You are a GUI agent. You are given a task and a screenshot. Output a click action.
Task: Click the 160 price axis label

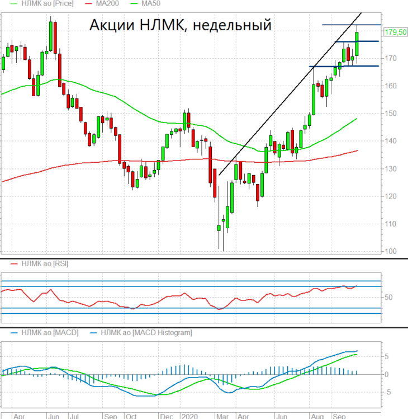(x=390, y=86)
